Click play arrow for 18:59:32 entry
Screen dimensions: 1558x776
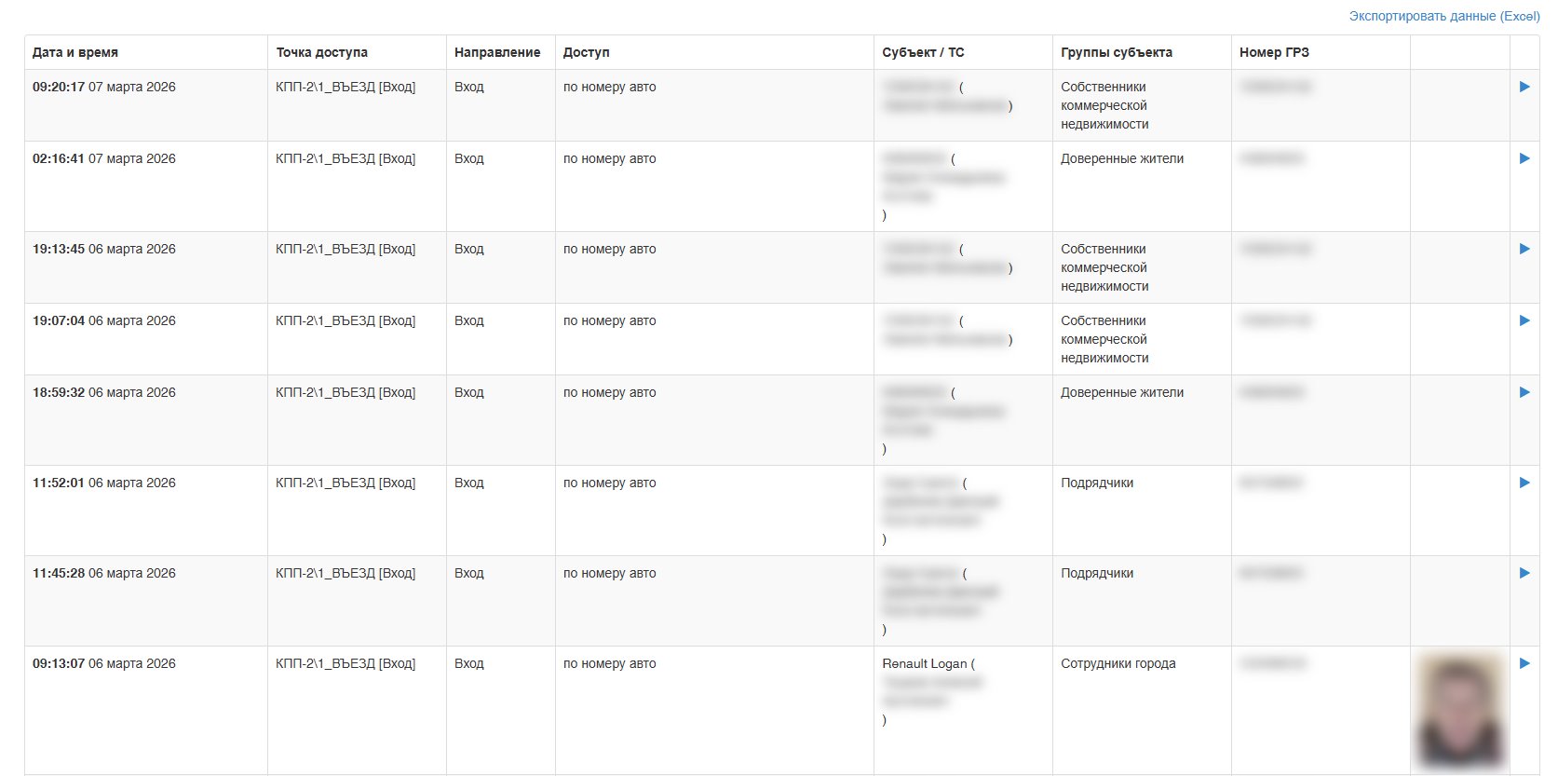pos(1524,392)
